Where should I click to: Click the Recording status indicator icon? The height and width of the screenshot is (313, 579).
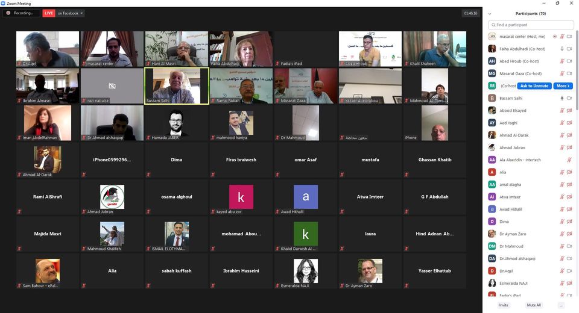pyautogui.click(x=8, y=13)
